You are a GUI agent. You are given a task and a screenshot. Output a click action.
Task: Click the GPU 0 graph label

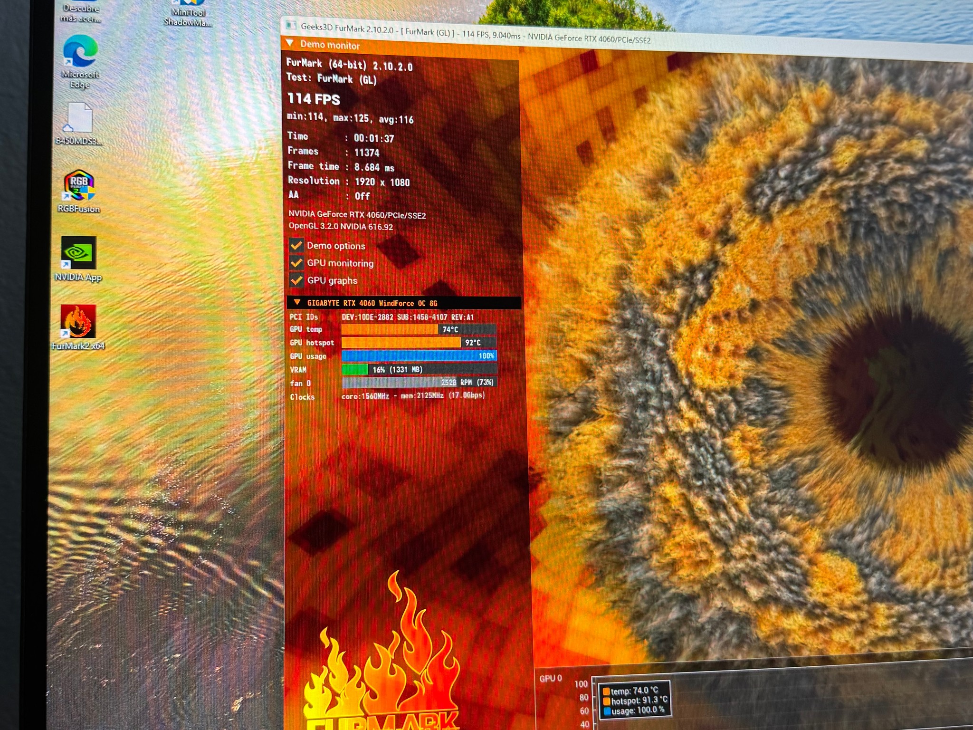(551, 678)
